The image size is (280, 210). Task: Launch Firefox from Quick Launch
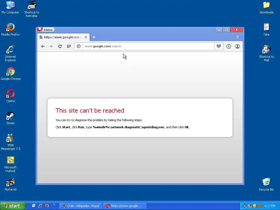(x=47, y=206)
